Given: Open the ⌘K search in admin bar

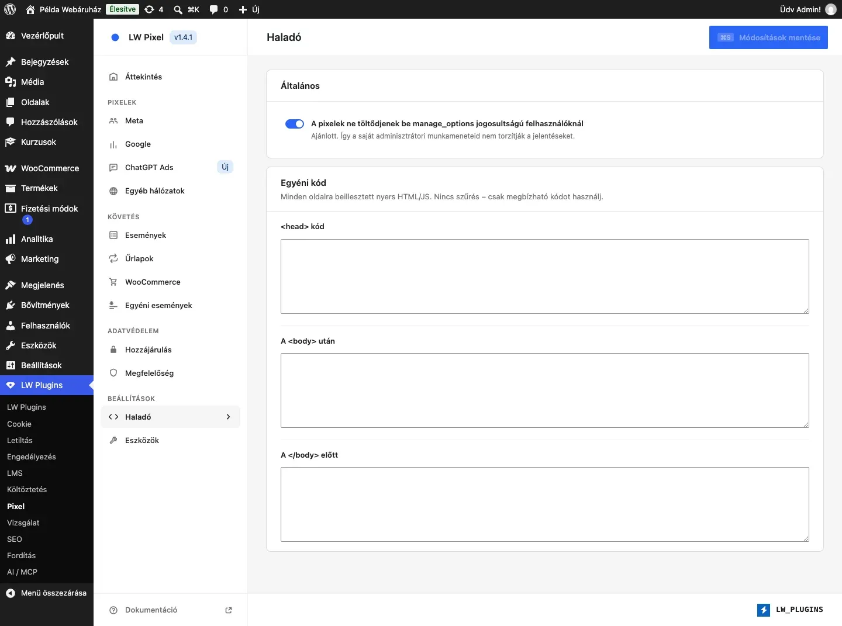Looking at the screenshot, I should pos(187,9).
